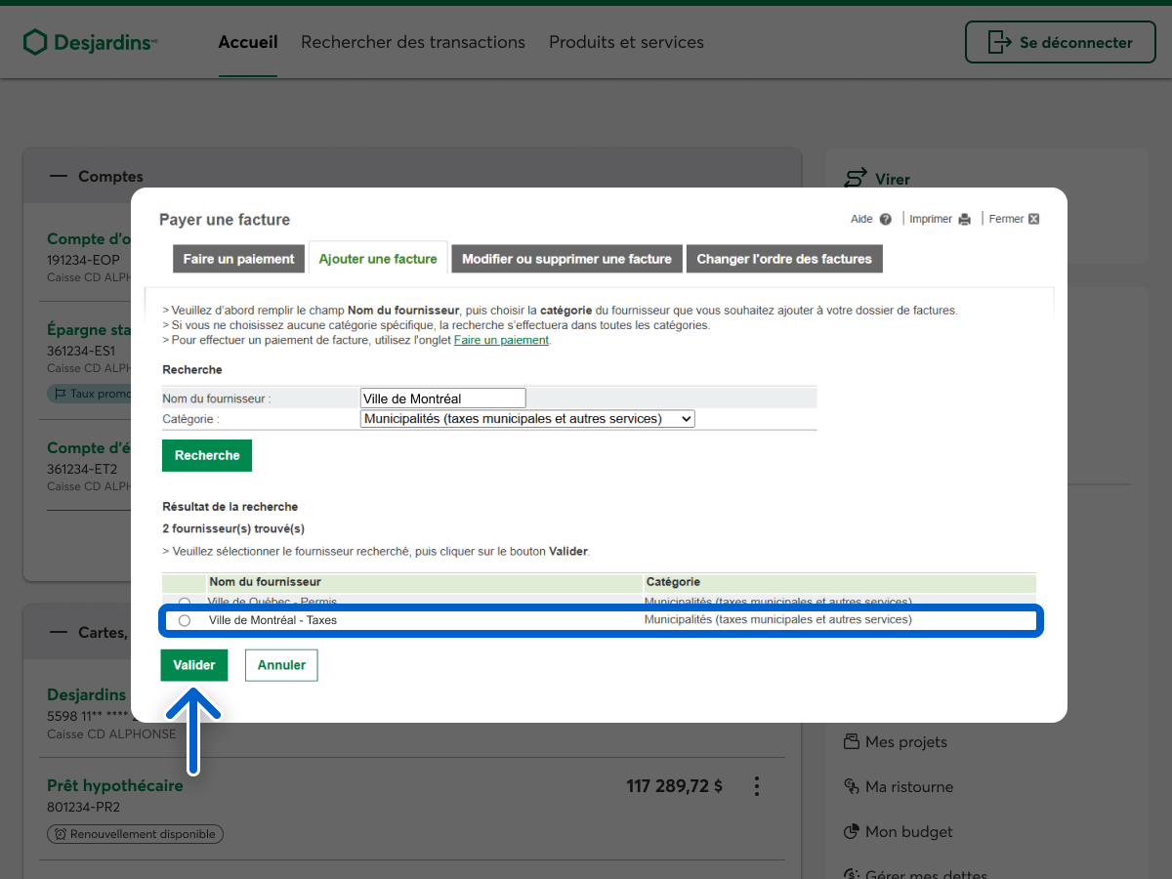Open Changer l'ordre des factures tab
Screen dimensions: 1172x879
pos(783,259)
